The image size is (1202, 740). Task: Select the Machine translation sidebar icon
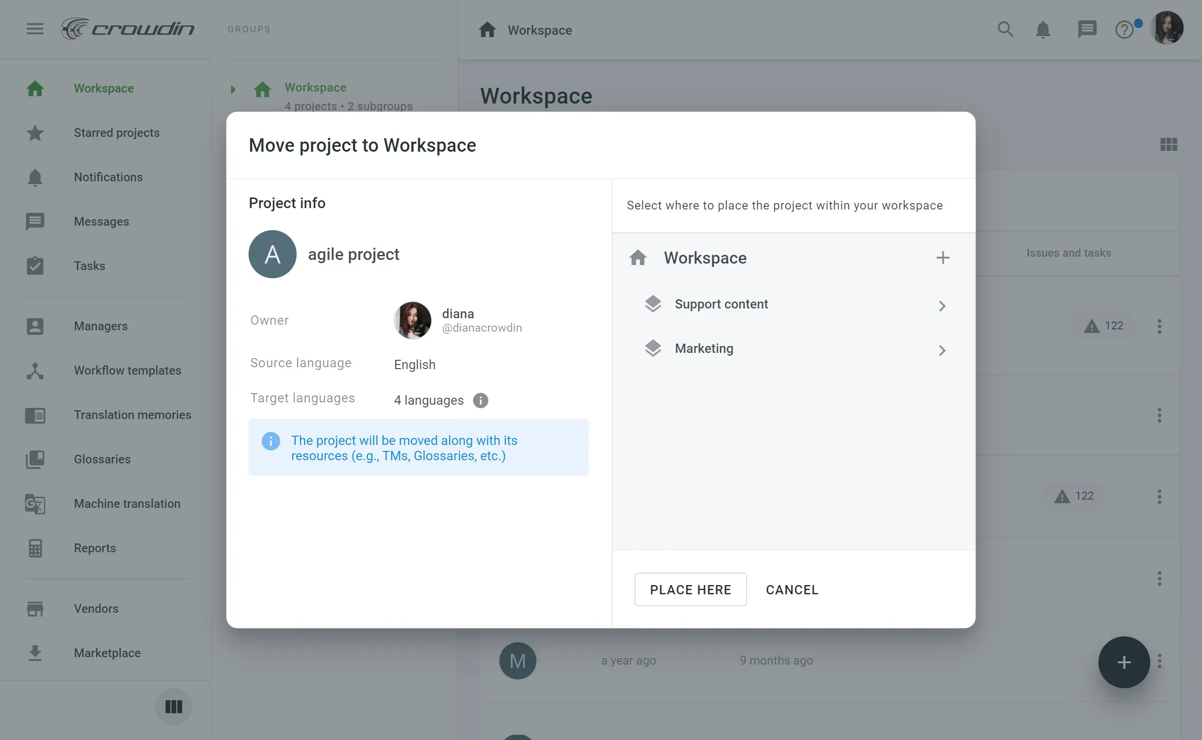[35, 503]
